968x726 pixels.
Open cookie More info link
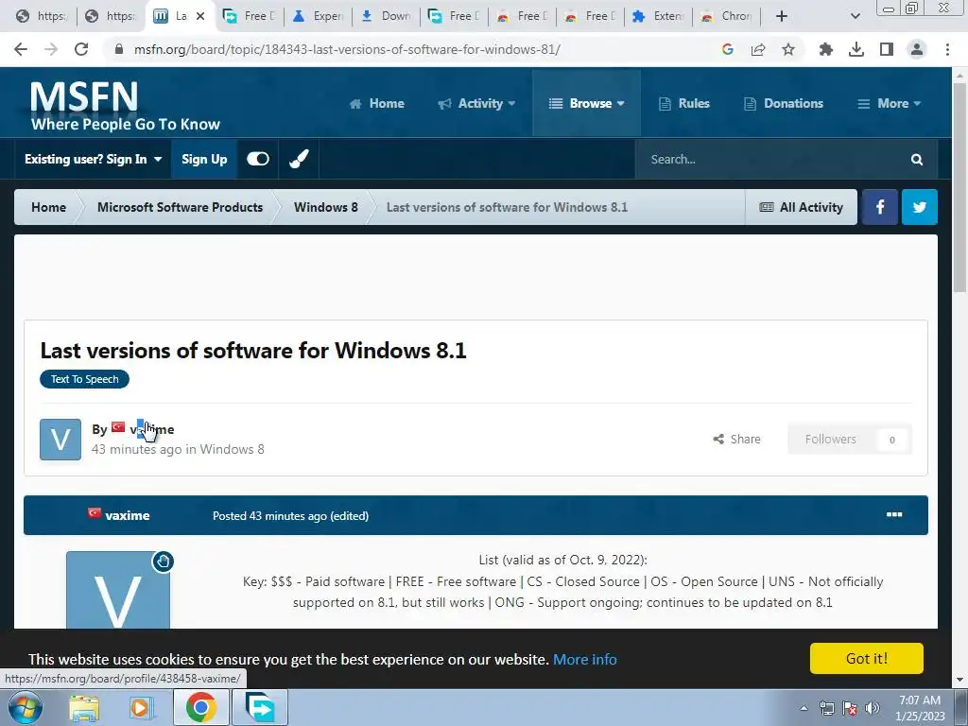pyautogui.click(x=584, y=659)
